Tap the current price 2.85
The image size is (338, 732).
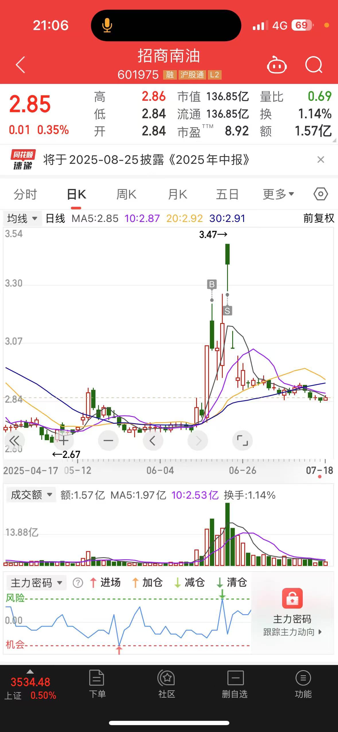pos(30,104)
